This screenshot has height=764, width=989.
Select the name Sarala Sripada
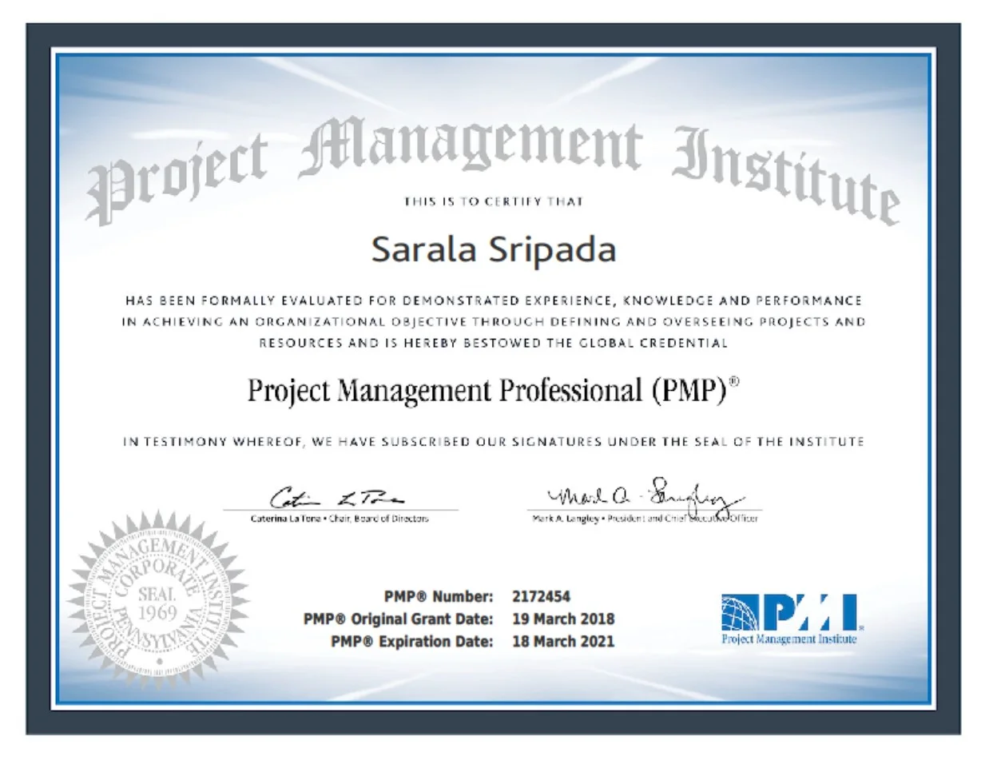point(494,250)
